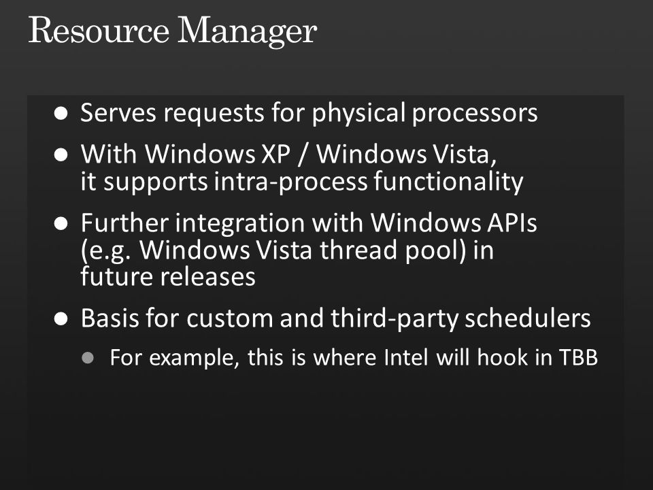The image size is (653, 490).
Task: Select the line 'it supports intra-process functionality'
Action: (x=301, y=182)
